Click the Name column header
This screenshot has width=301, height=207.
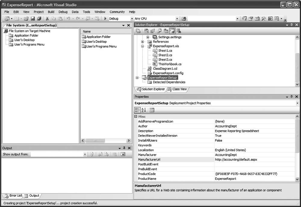click(x=106, y=31)
